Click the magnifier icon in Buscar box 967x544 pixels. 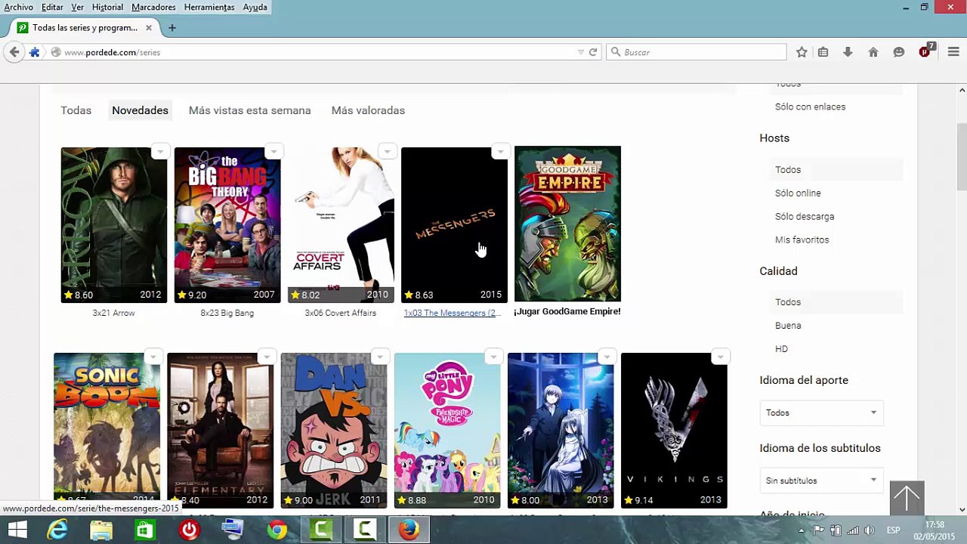(616, 52)
